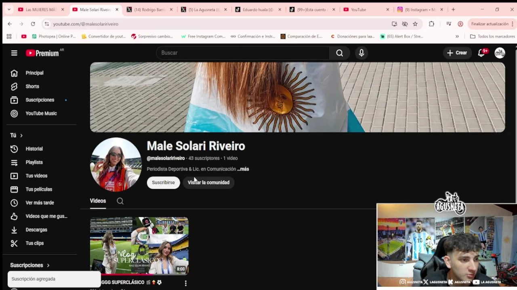Switch to Instagram browser tab
The image size is (517, 290).
[x=419, y=9]
